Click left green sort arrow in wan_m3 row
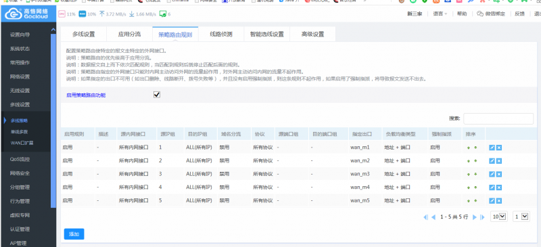 469,174
